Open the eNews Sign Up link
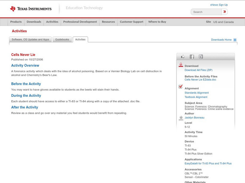245x183 pixels. (219, 5)
